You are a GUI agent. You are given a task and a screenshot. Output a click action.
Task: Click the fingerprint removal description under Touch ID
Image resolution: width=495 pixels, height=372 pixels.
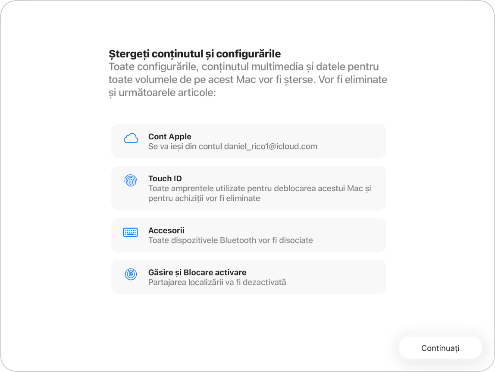click(x=259, y=193)
